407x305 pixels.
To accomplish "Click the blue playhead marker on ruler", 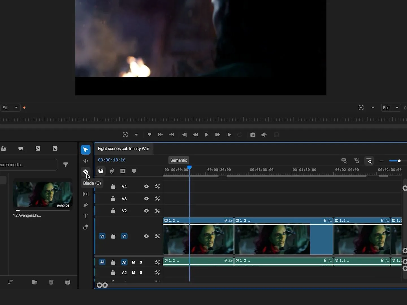I will click(x=189, y=168).
